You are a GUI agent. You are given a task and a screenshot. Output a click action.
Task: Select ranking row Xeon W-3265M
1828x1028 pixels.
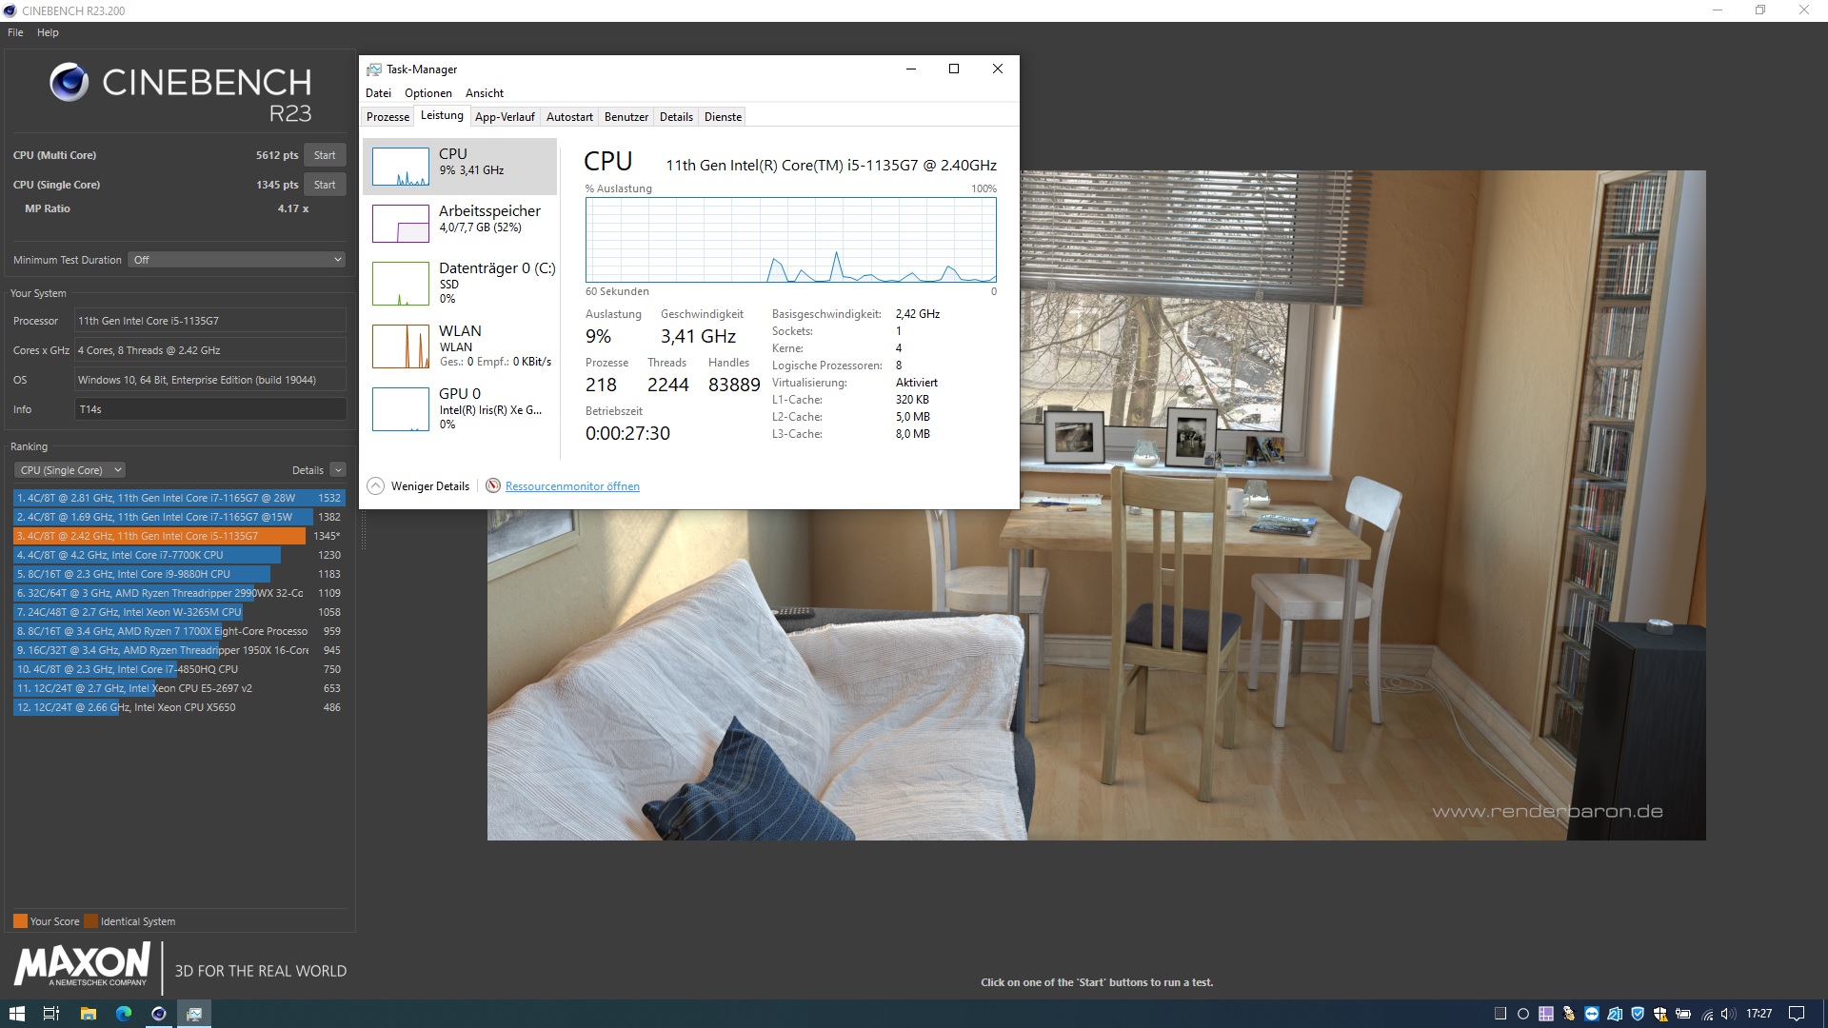[178, 612]
